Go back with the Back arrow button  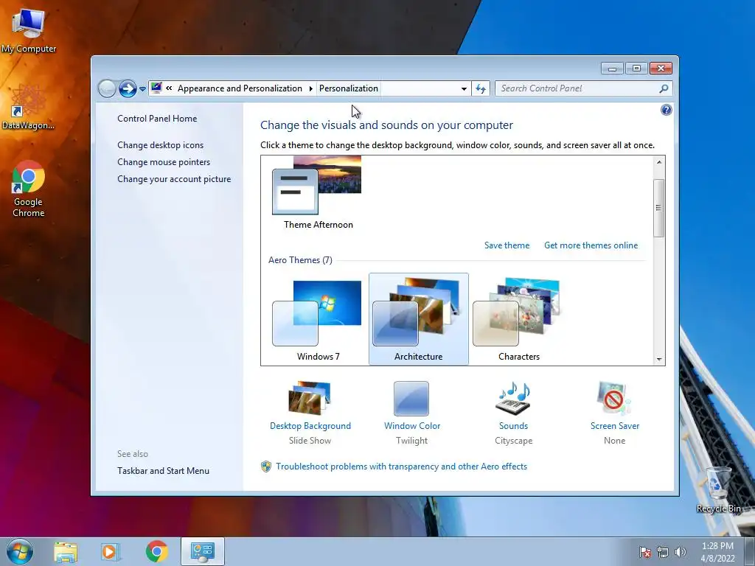tap(107, 88)
